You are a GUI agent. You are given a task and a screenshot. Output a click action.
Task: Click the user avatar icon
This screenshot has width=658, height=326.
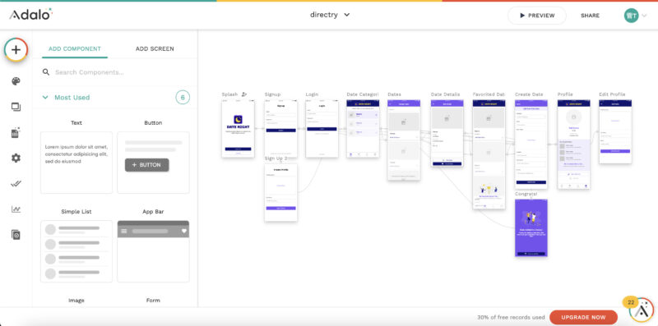631,16
